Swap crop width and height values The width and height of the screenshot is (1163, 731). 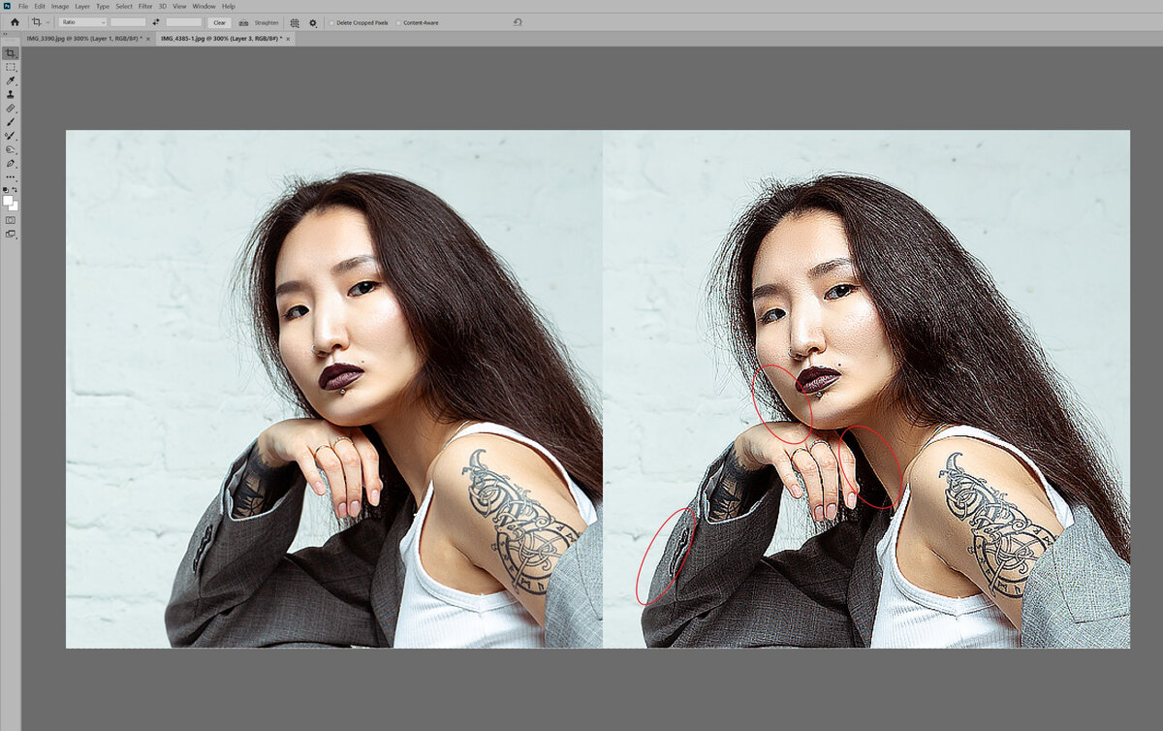pyautogui.click(x=156, y=22)
